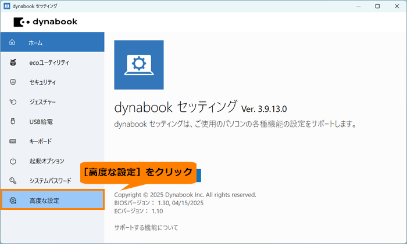The image size is (407, 244).
Task: Select 高度な設定 in the sidebar
Action: coord(52,199)
